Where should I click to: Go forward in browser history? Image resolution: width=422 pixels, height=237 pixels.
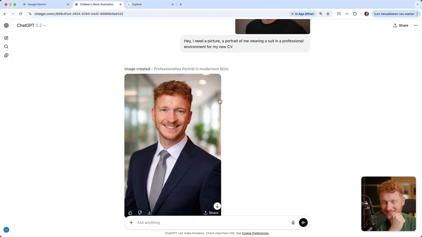click(x=13, y=14)
